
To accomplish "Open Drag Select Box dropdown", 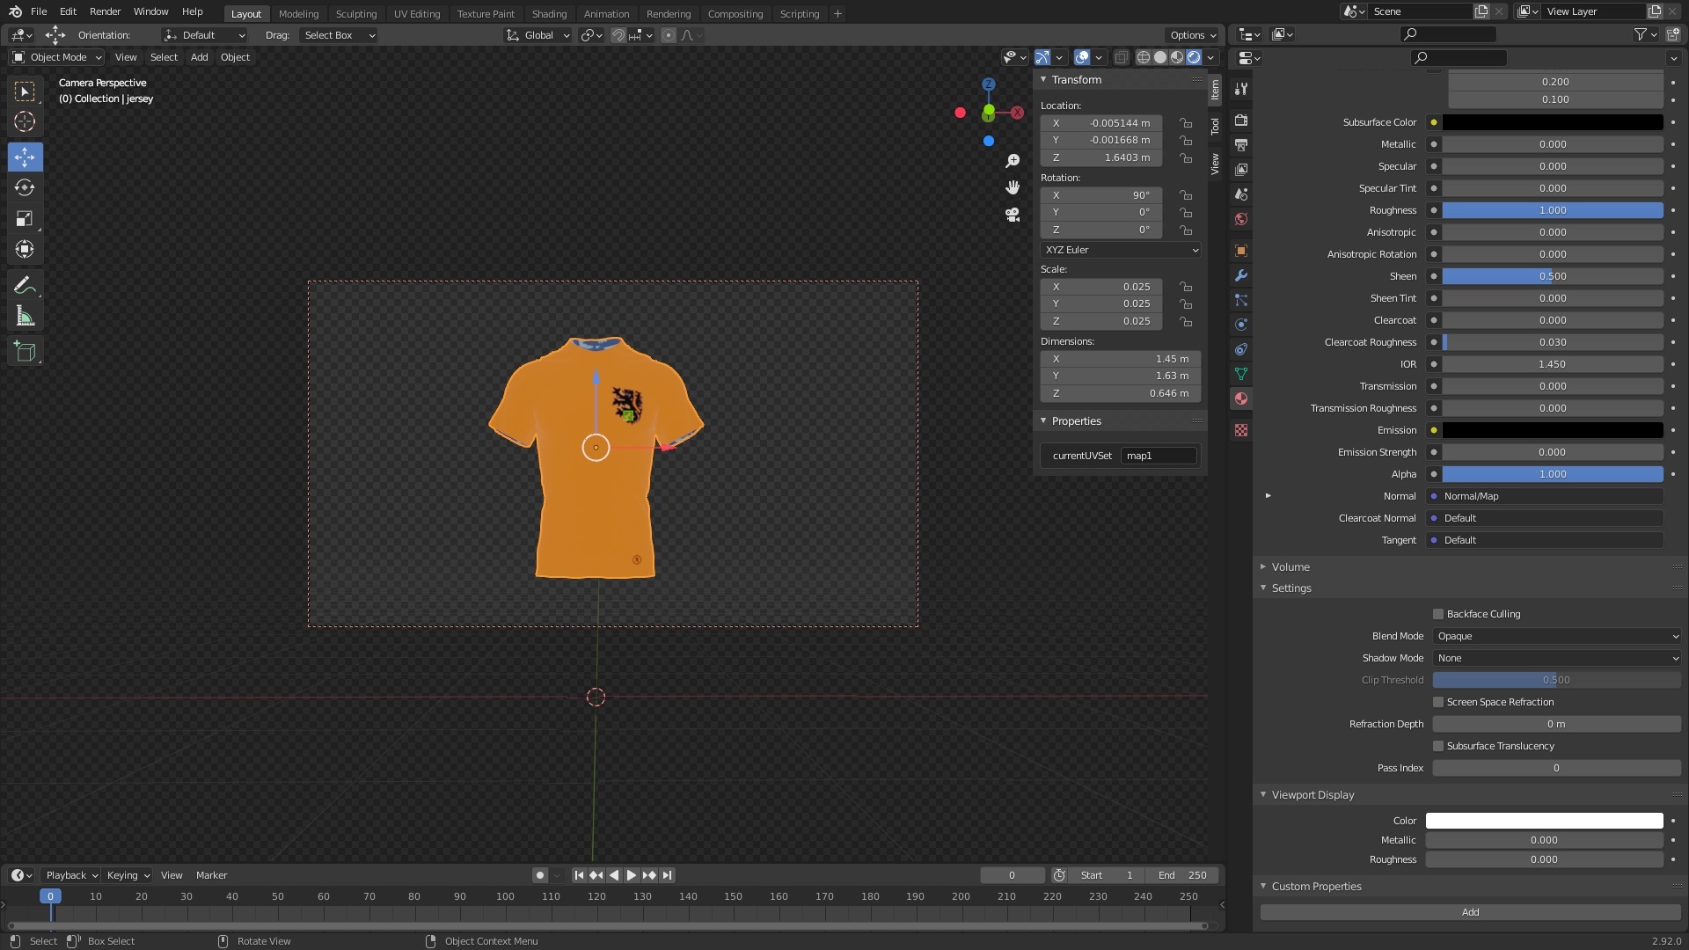I will [339, 35].
